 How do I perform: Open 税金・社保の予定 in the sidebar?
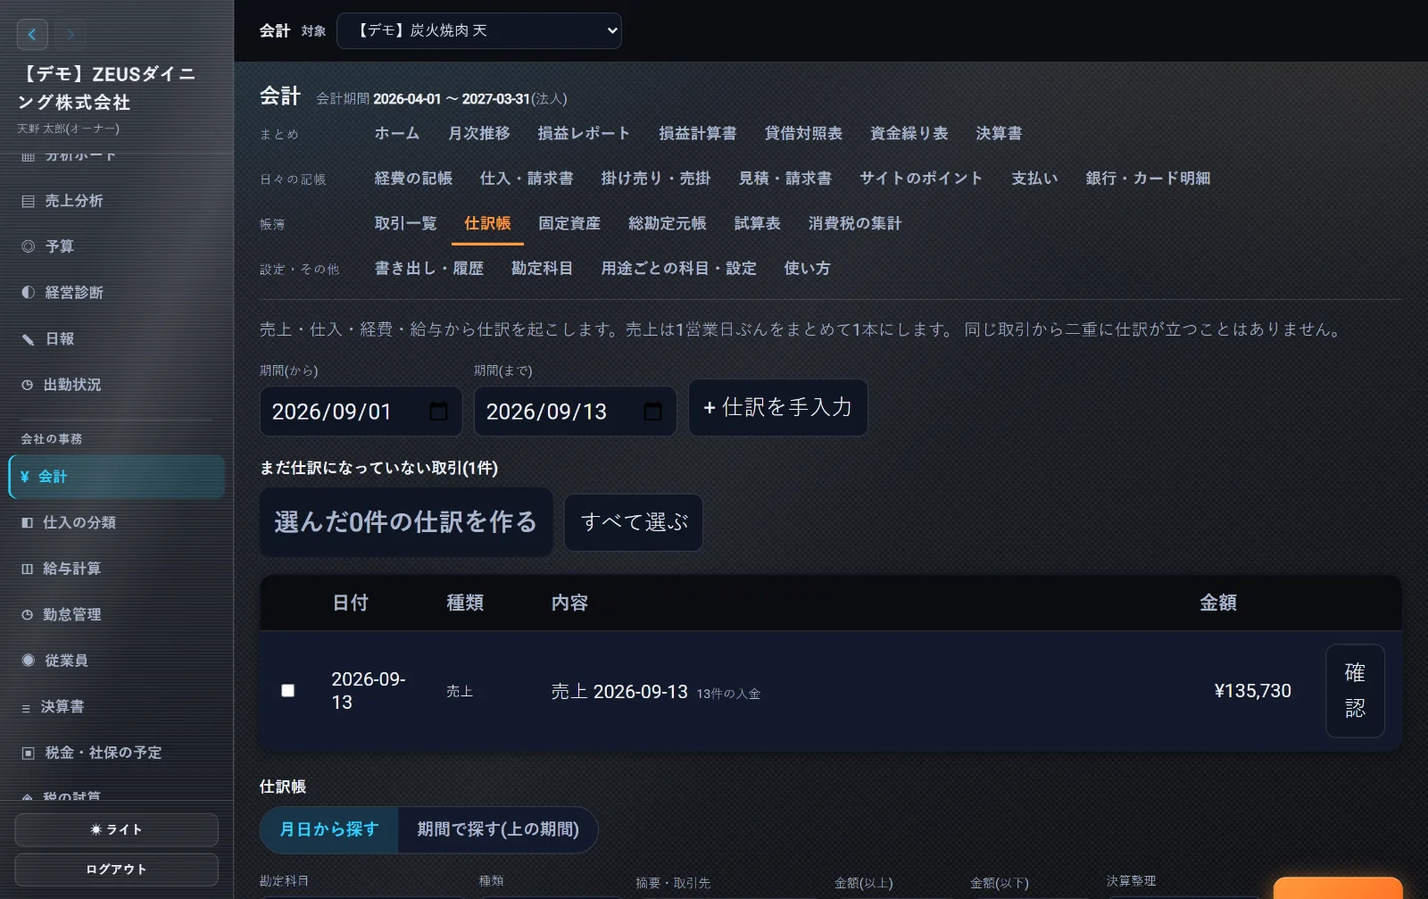[116, 753]
